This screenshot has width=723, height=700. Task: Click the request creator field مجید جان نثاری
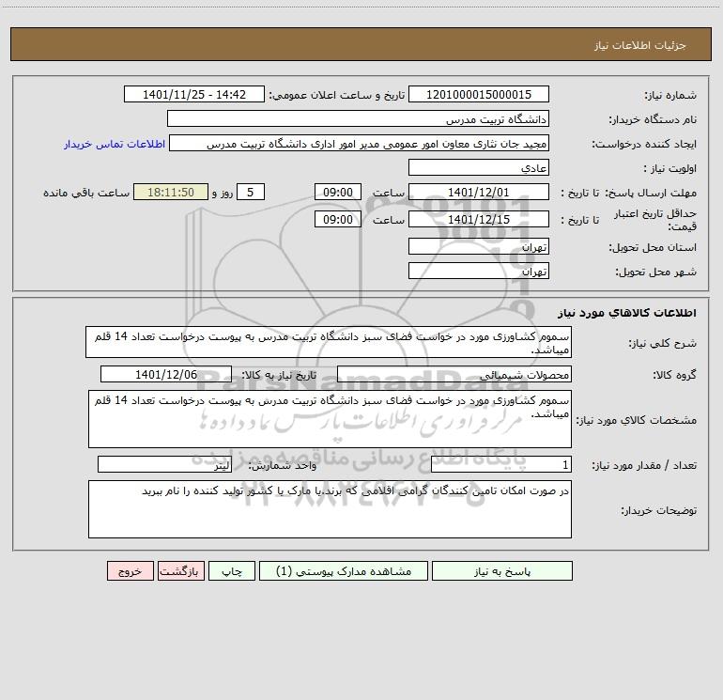(360, 143)
